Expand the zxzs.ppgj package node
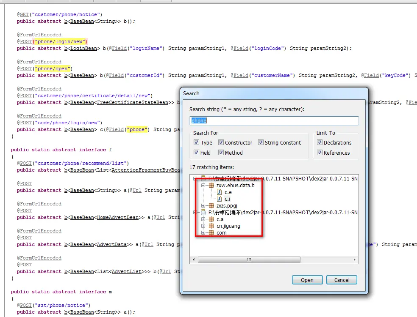Viewport: 417px width, 317px height. tap(203, 205)
